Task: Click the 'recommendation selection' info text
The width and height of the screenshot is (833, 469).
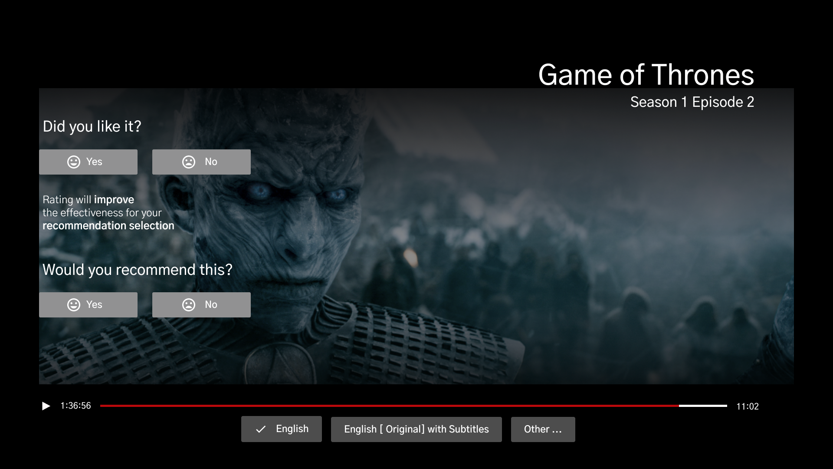Action: coord(108,226)
